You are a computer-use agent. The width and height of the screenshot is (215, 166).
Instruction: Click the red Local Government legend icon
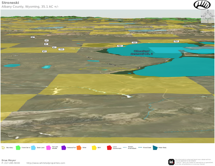pyautogui.click(x=109, y=148)
